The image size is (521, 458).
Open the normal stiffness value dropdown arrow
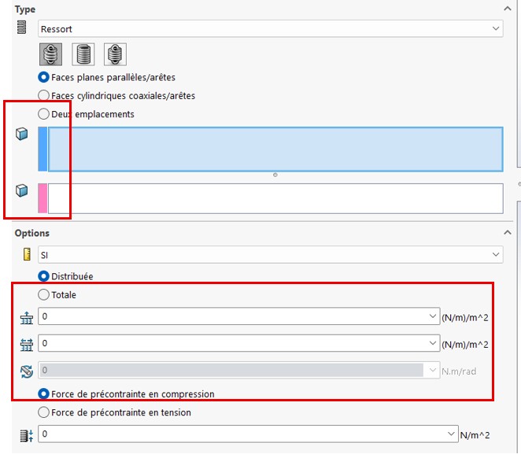click(432, 316)
